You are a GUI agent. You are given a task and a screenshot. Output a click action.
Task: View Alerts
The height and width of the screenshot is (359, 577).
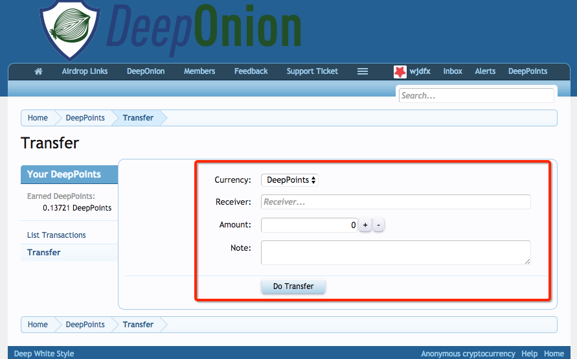click(485, 71)
